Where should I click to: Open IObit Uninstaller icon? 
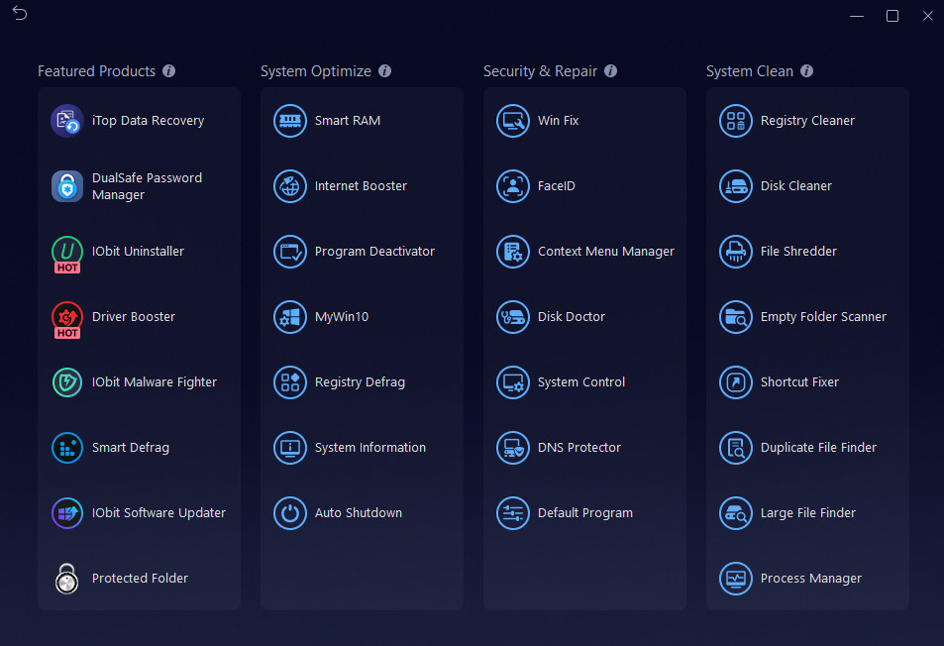point(66,254)
